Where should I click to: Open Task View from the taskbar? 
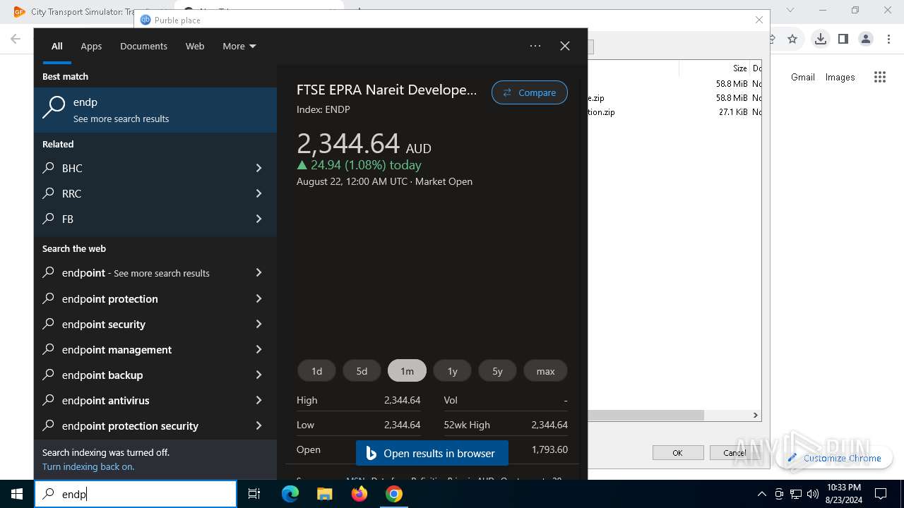click(254, 494)
